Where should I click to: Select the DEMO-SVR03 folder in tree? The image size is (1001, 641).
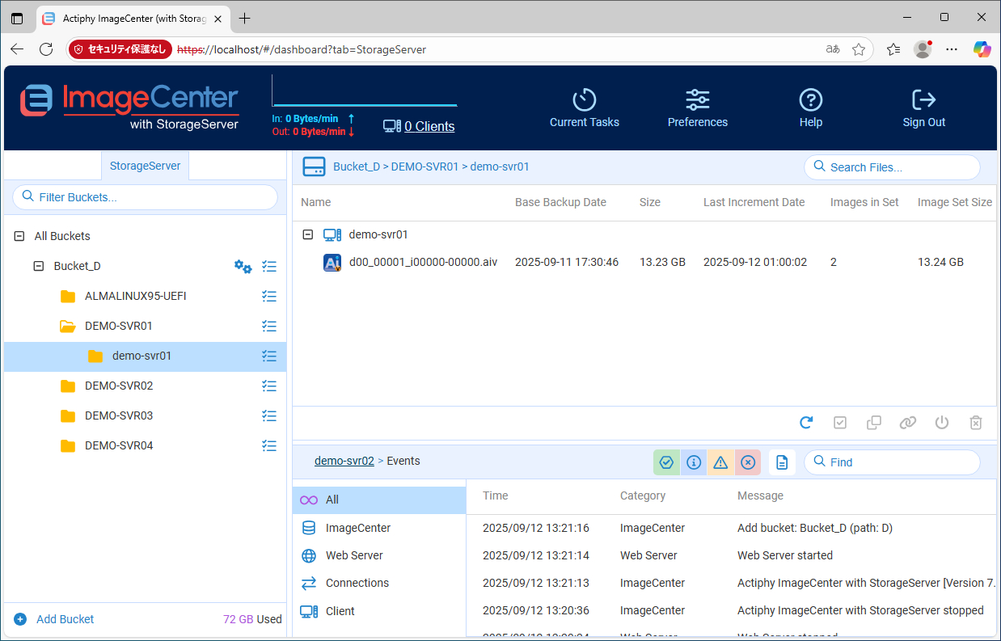click(118, 415)
